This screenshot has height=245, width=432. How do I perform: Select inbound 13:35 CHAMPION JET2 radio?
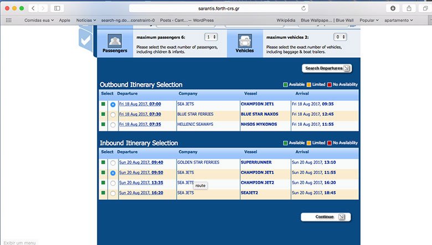(x=112, y=183)
